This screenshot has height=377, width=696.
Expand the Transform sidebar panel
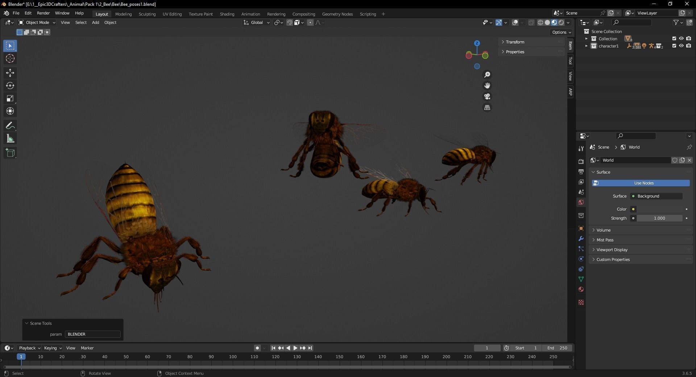coord(531,42)
